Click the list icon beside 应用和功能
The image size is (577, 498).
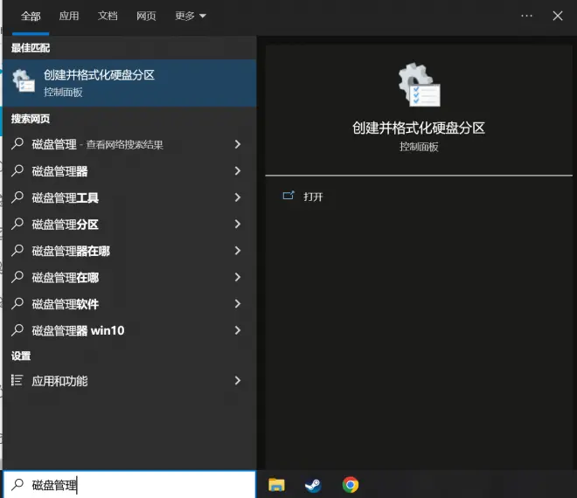(x=17, y=380)
